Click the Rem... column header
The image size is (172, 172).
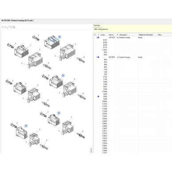(160, 35)
